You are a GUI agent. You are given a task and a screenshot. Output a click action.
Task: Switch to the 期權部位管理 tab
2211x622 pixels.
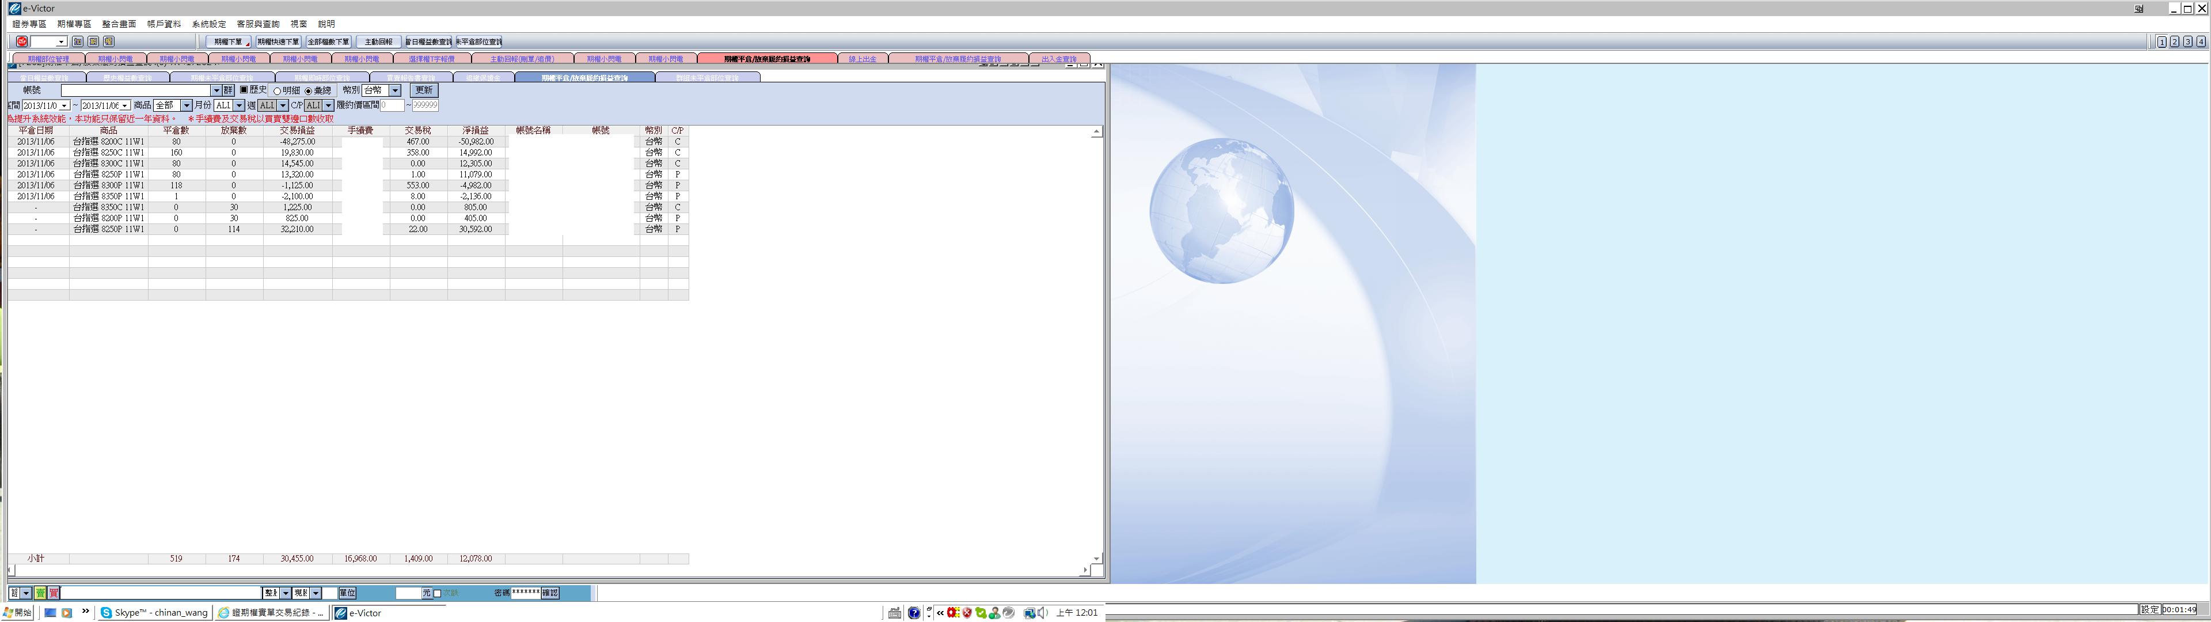[48, 59]
